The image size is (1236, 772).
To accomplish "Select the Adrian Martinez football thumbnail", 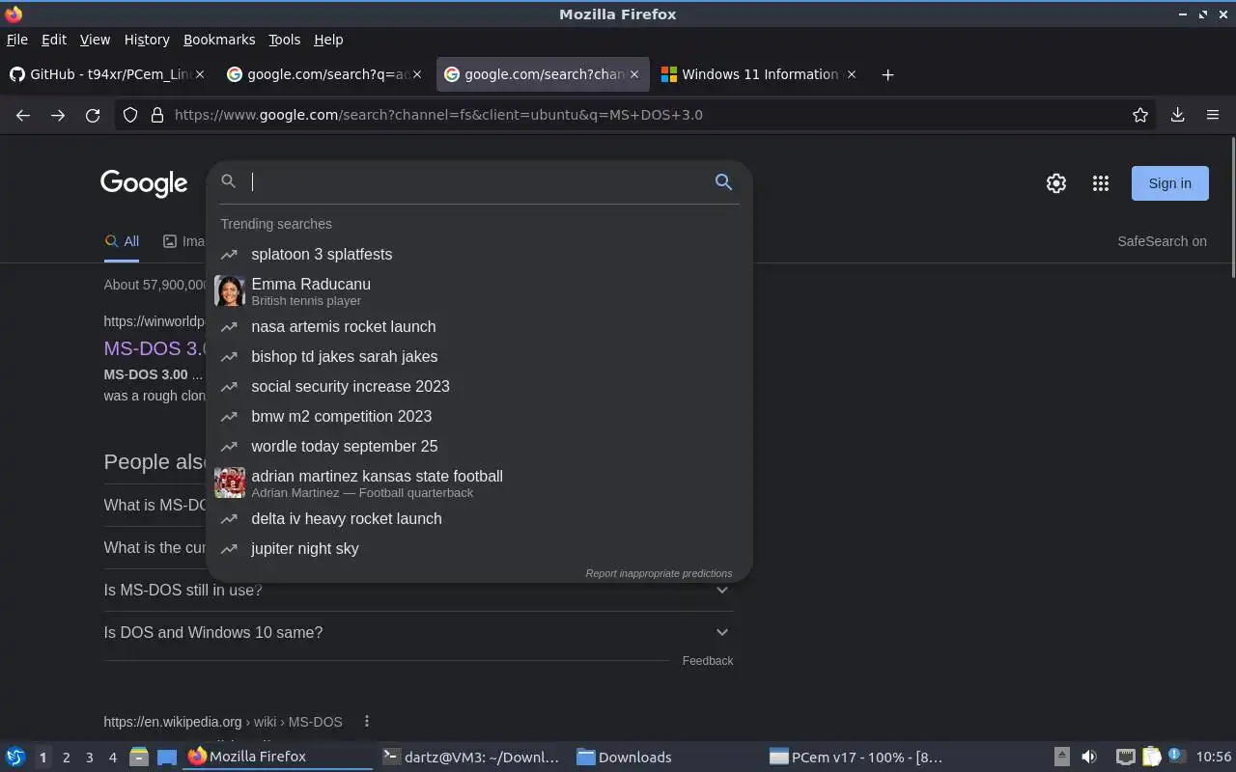I will point(230,482).
